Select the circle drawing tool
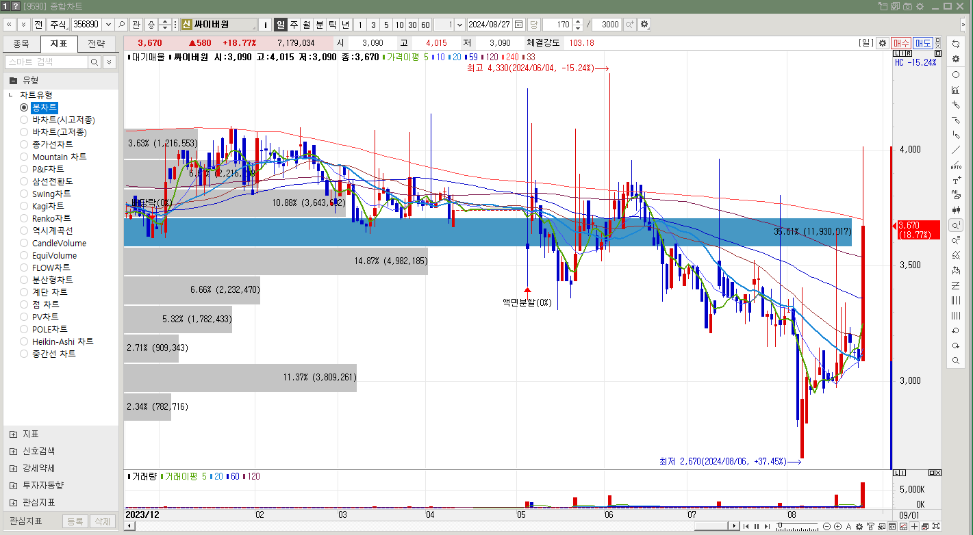This screenshot has width=973, height=535. pos(956,75)
